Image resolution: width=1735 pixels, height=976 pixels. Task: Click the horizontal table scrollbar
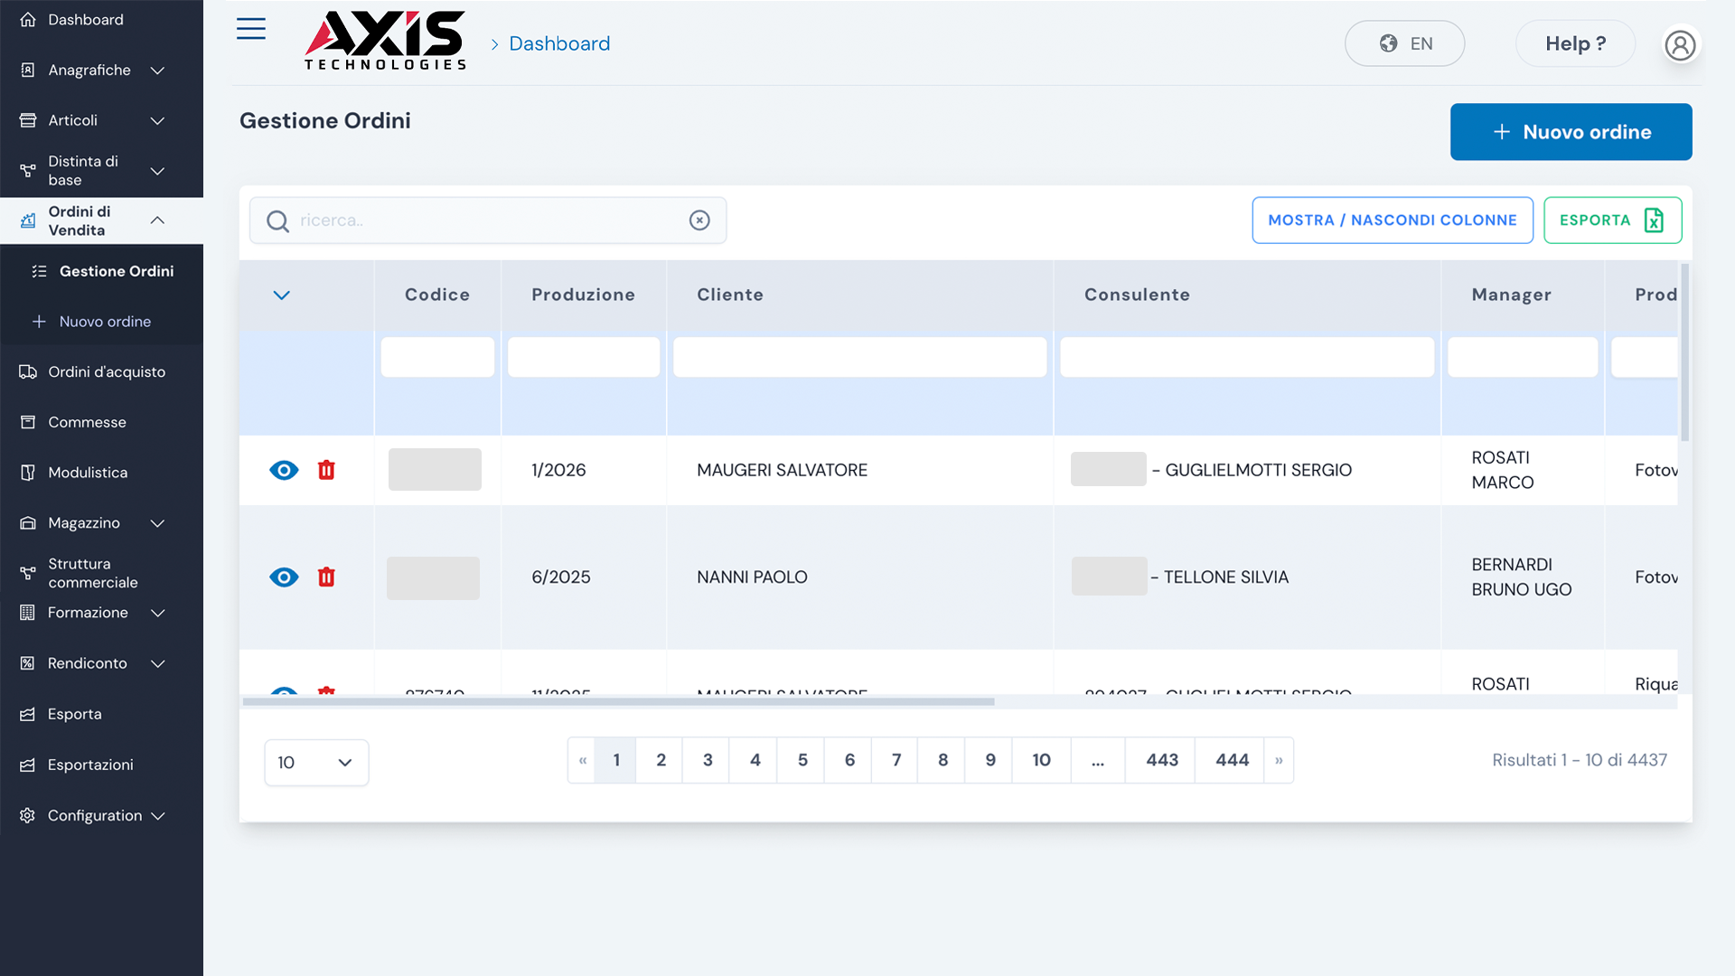(618, 701)
